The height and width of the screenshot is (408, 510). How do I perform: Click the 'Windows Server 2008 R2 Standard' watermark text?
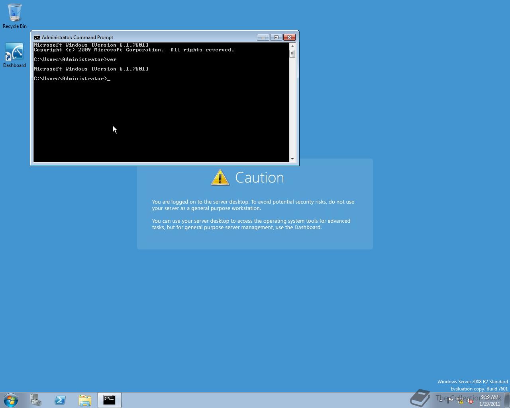[x=473, y=382]
